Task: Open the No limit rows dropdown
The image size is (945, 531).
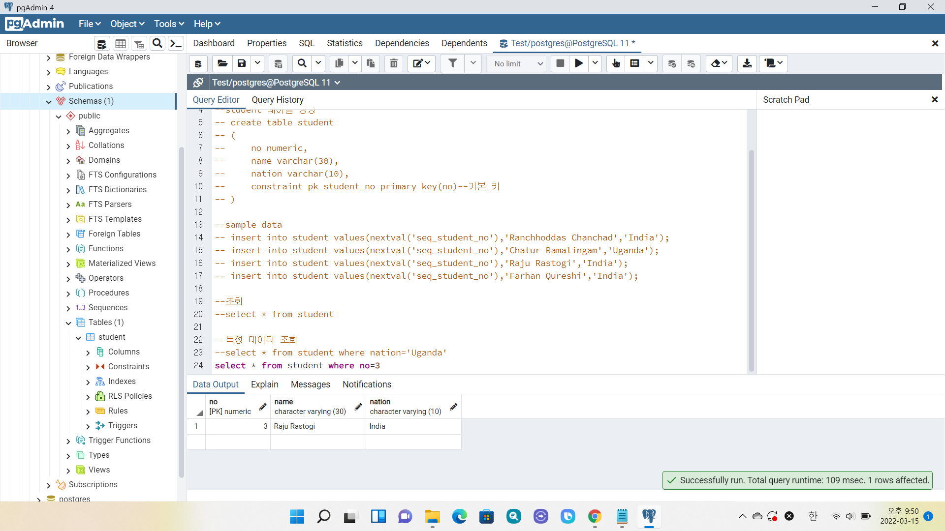Action: point(518,64)
